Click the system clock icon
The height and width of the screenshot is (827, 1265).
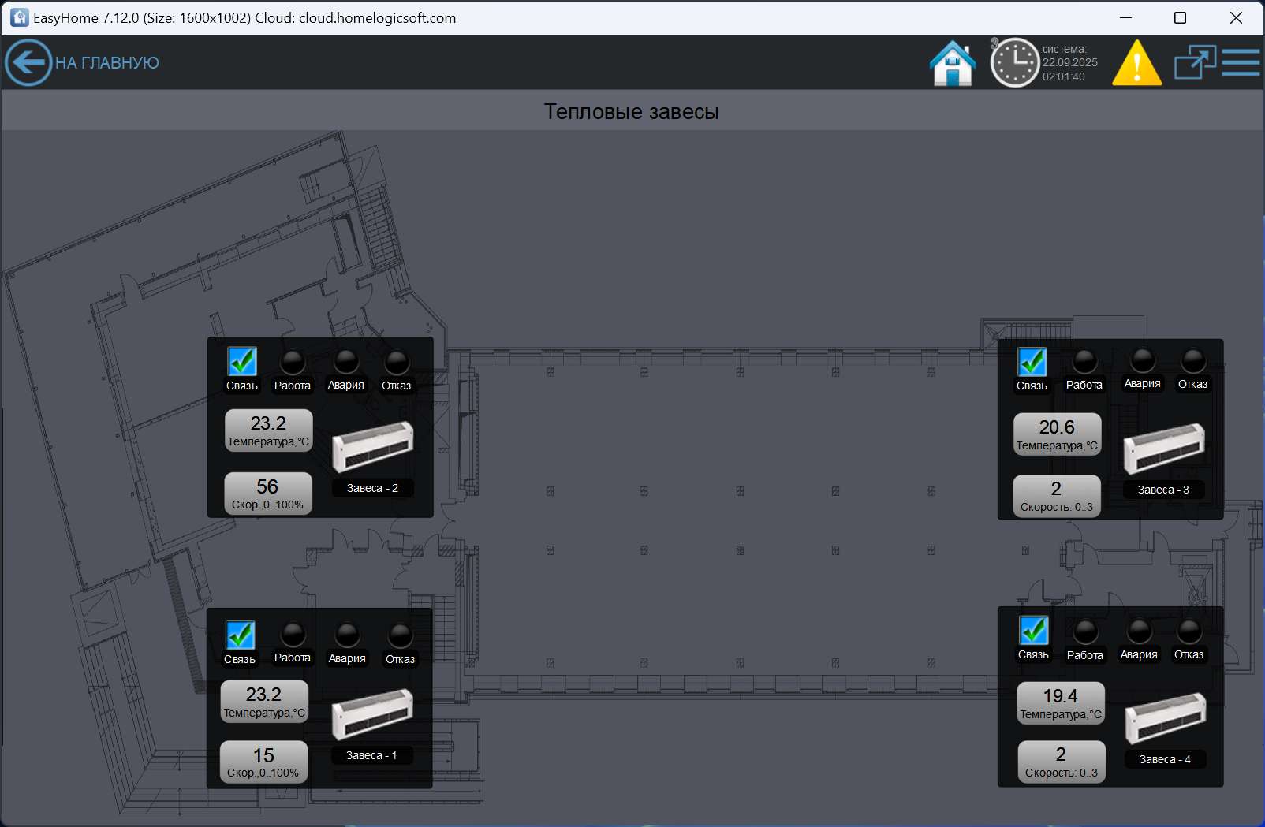click(1014, 62)
